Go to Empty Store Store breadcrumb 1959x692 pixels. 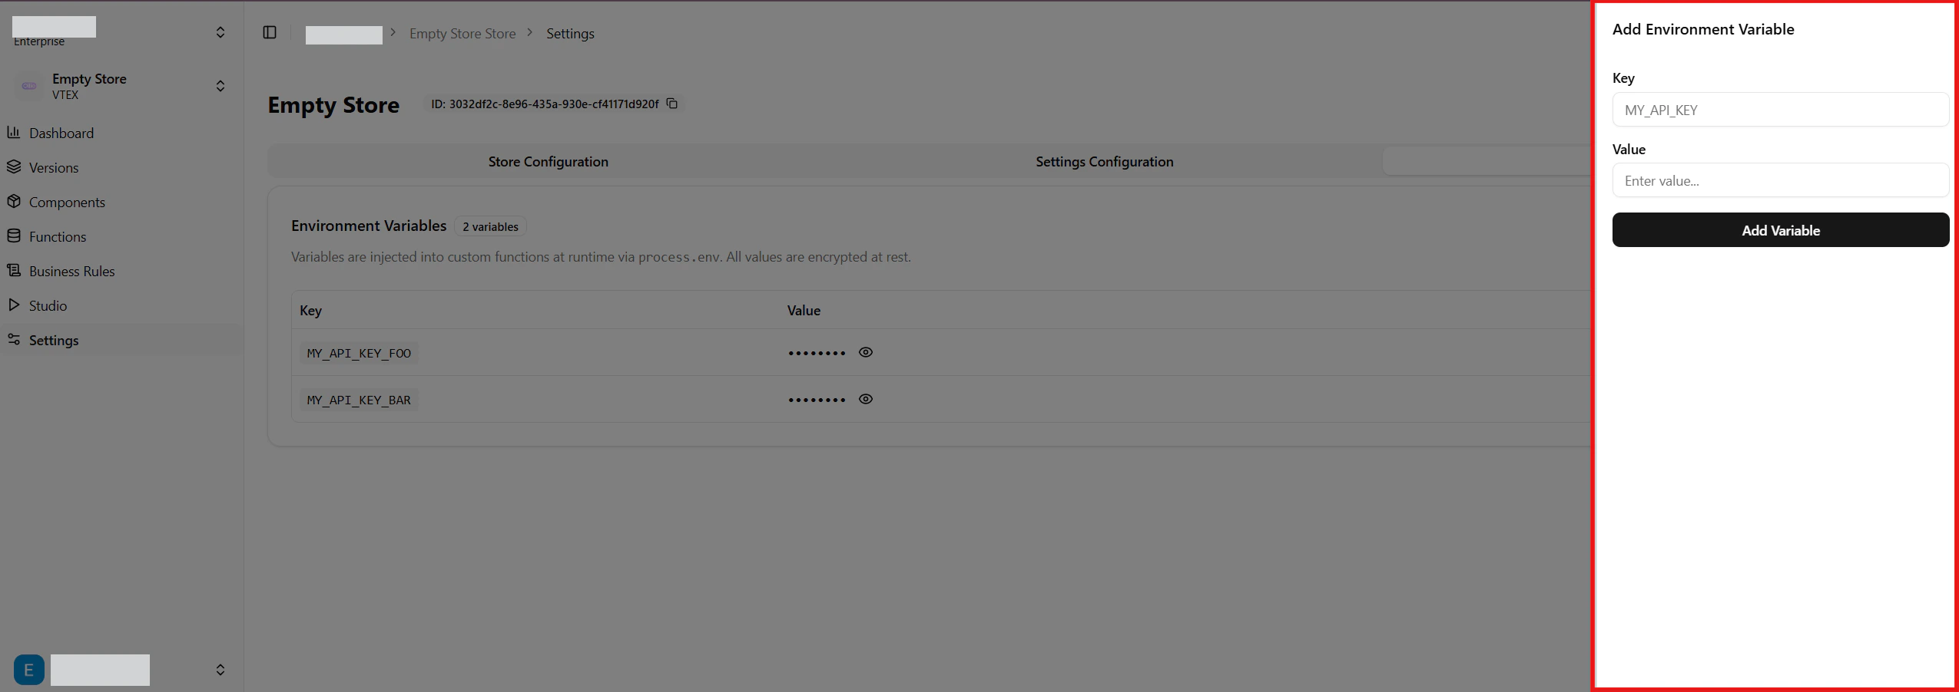pyautogui.click(x=462, y=34)
